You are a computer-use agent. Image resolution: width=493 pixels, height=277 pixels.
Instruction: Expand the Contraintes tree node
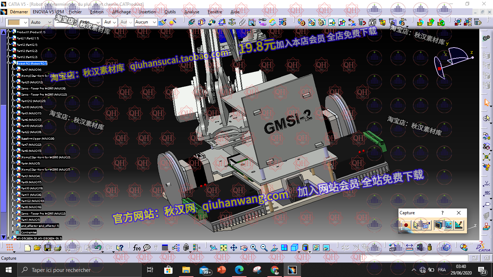coord(14,232)
